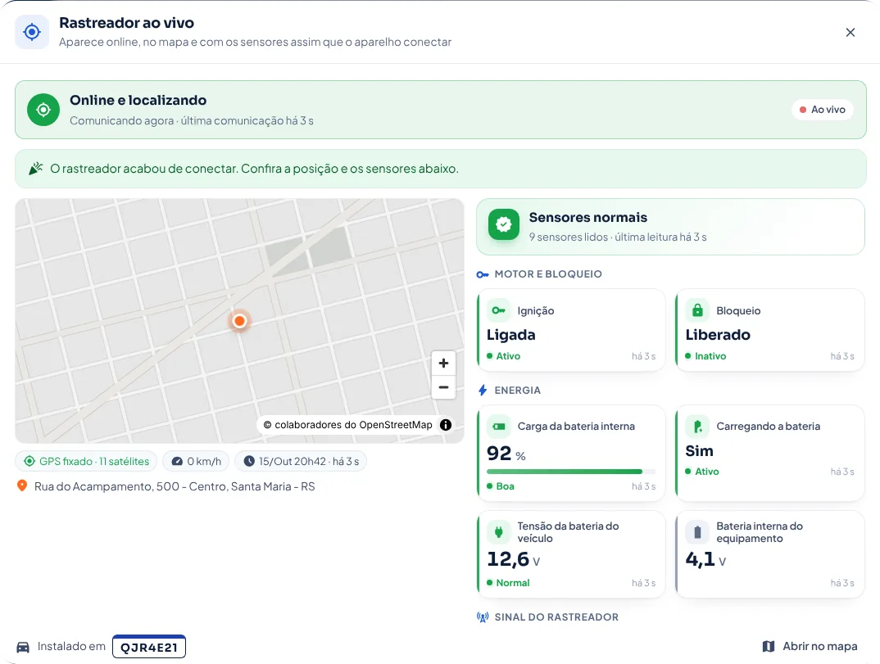Select the Ignição Ligada sensor card
Screen dimensions: 880x664
click(571, 330)
